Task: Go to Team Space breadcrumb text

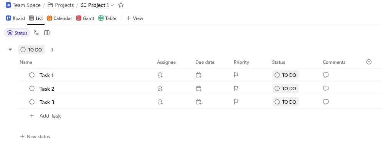Action: (26, 5)
